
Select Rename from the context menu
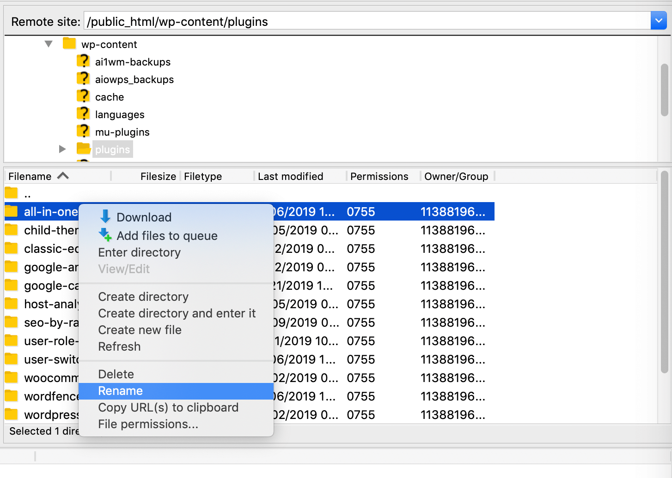pyautogui.click(x=120, y=391)
